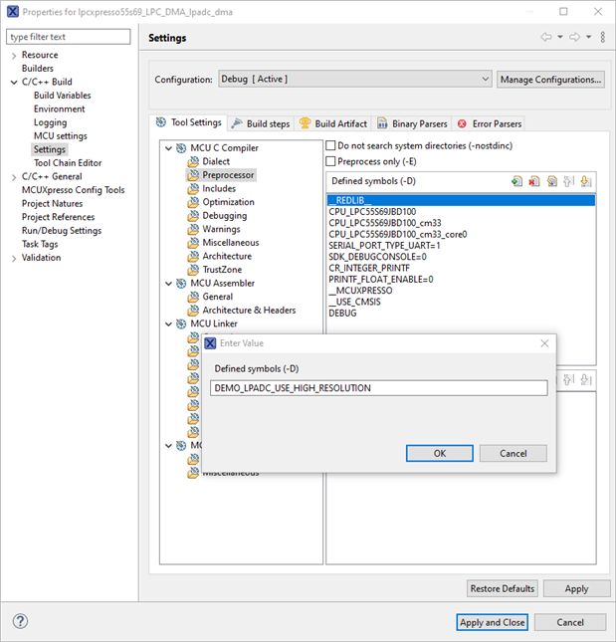The image size is (616, 642).
Task: Collapse the C/C++ Build tree node
Action: point(14,82)
